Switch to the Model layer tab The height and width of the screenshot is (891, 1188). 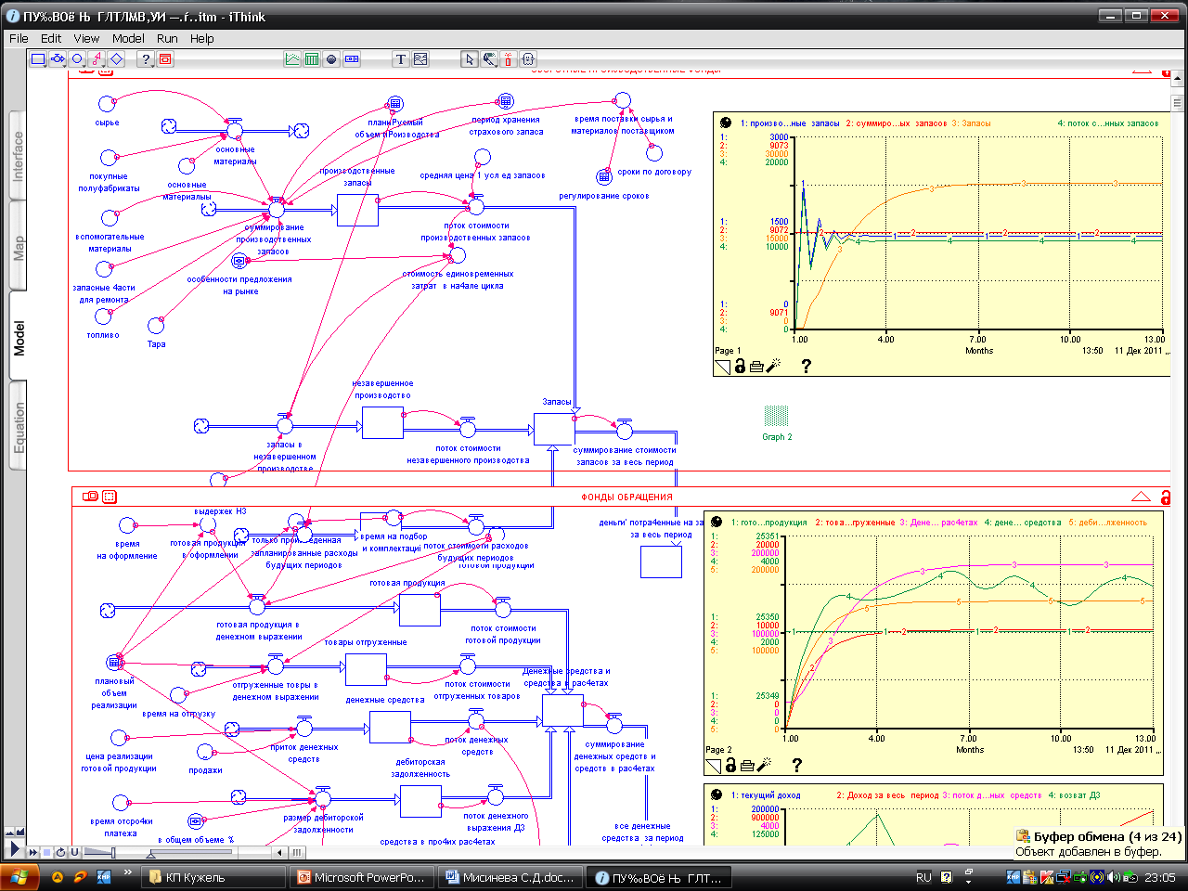click(18, 337)
